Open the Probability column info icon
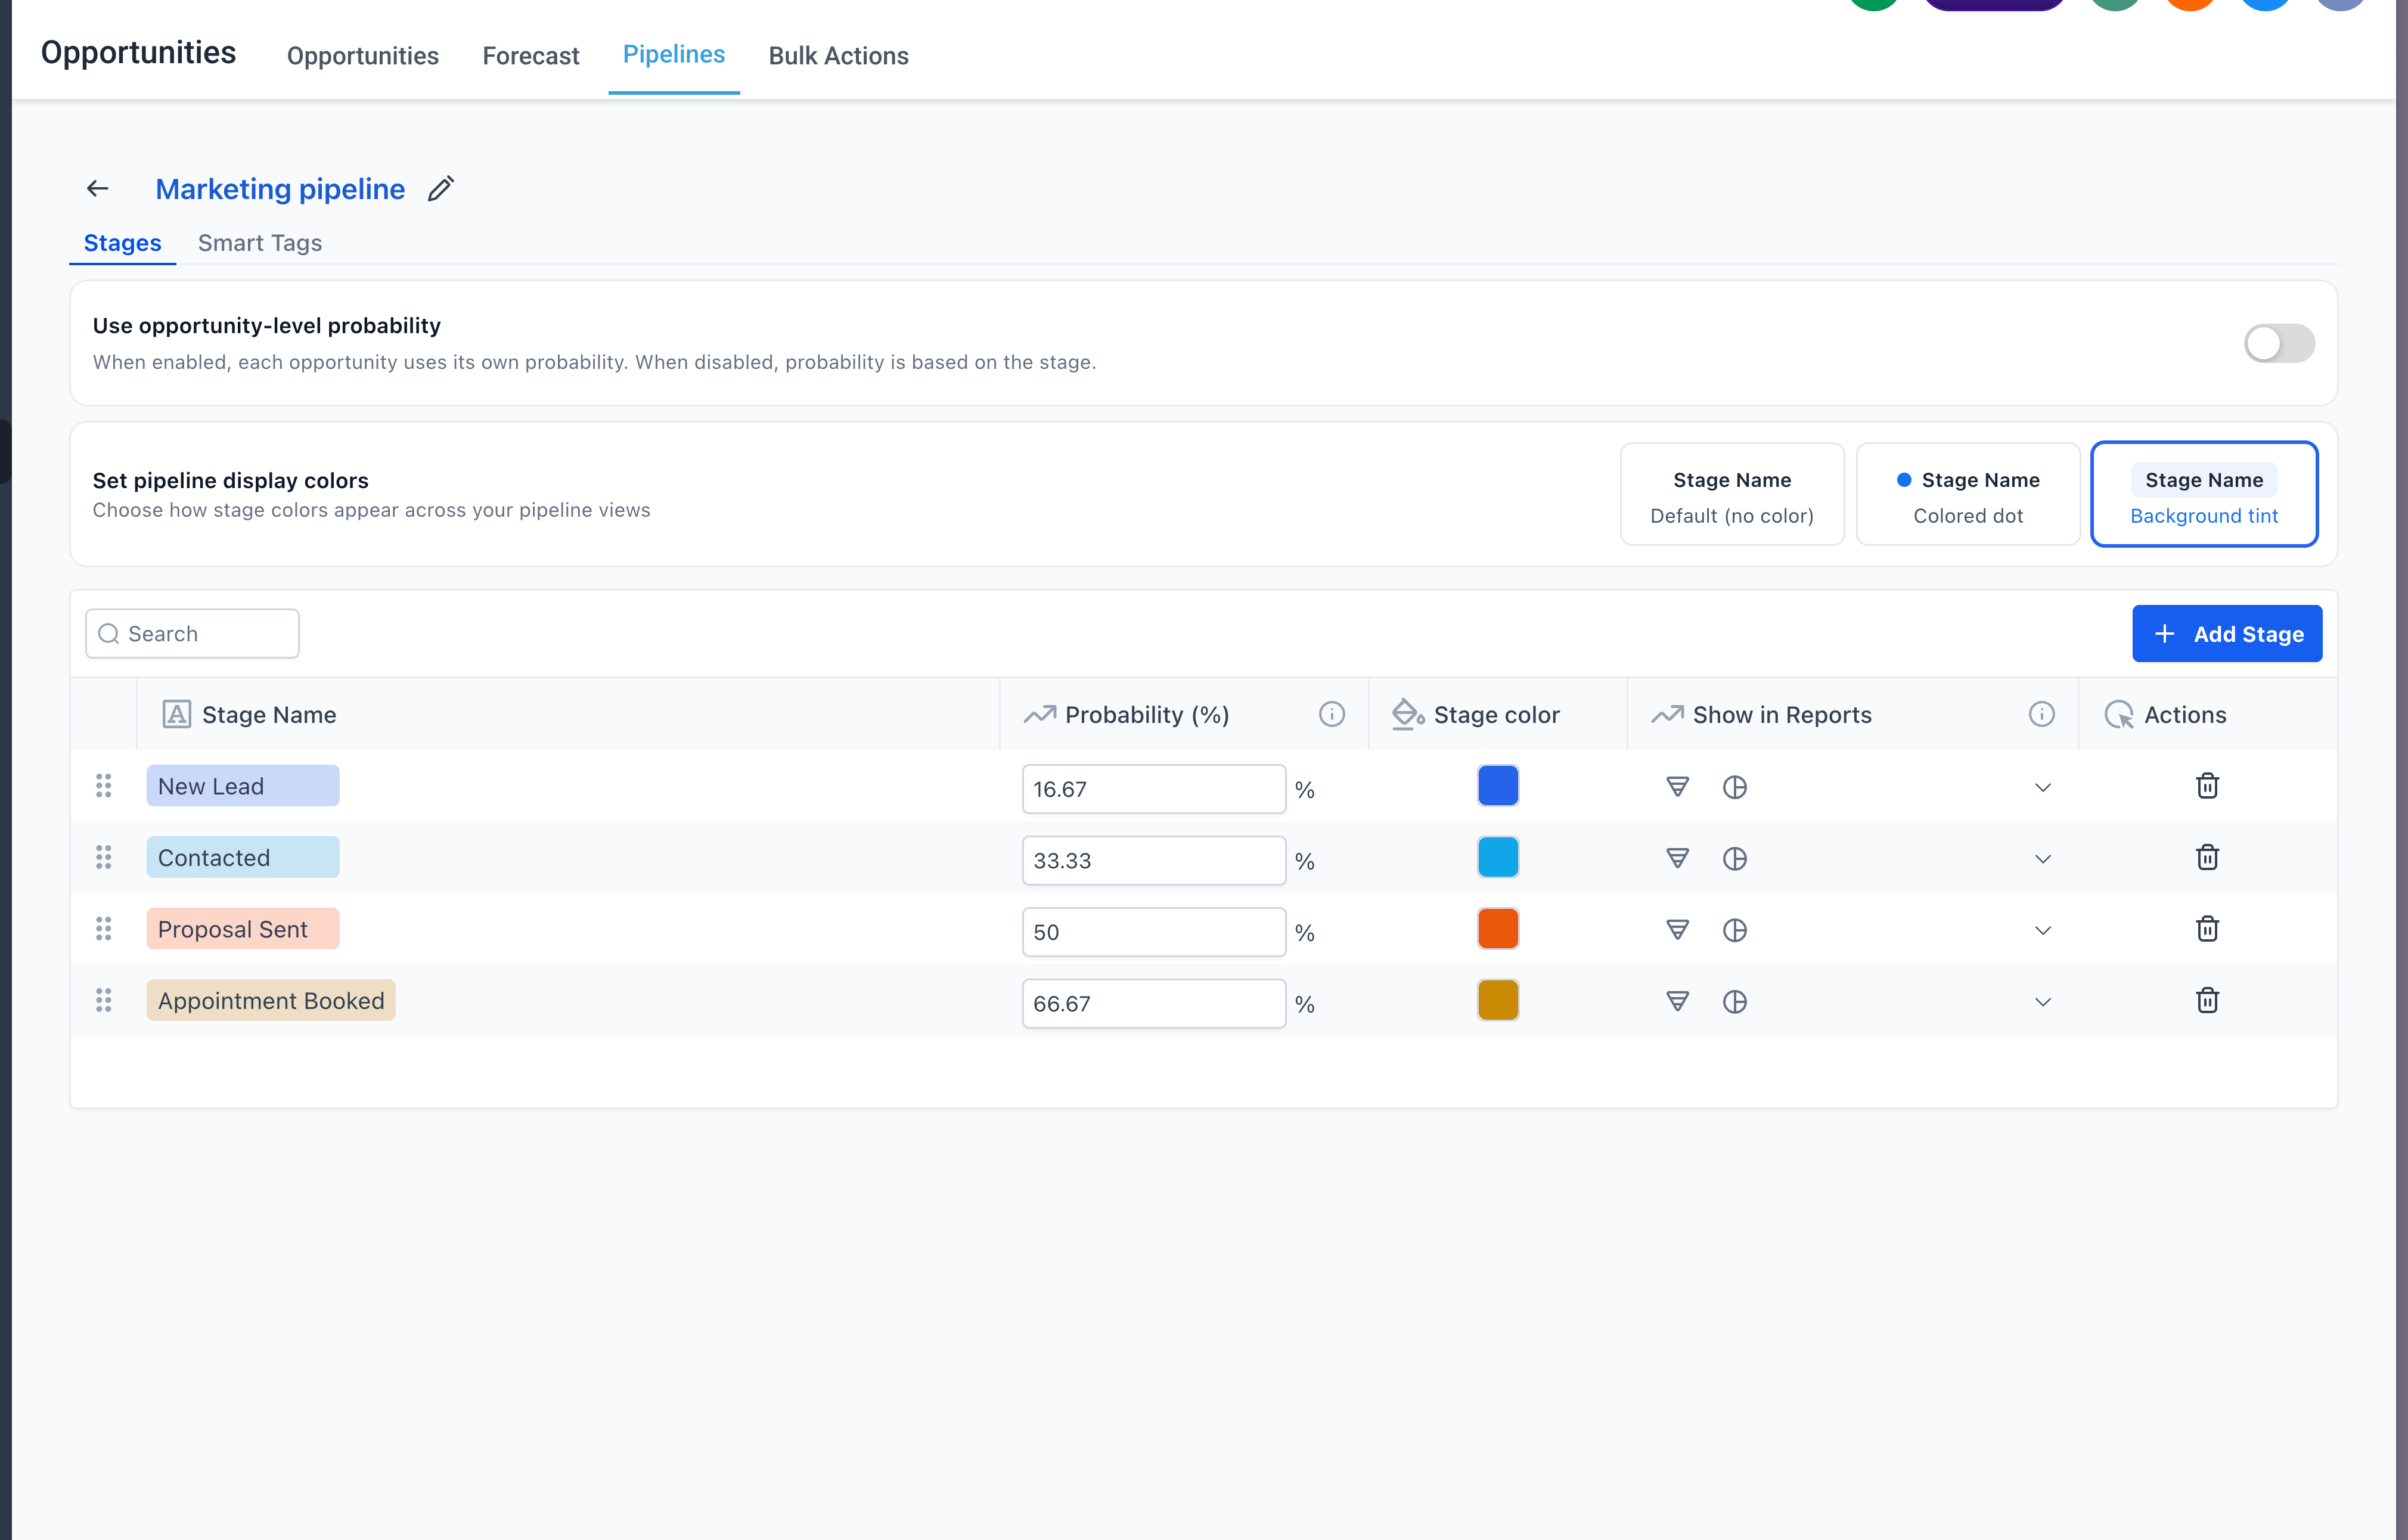2408x1540 pixels. (1332, 714)
